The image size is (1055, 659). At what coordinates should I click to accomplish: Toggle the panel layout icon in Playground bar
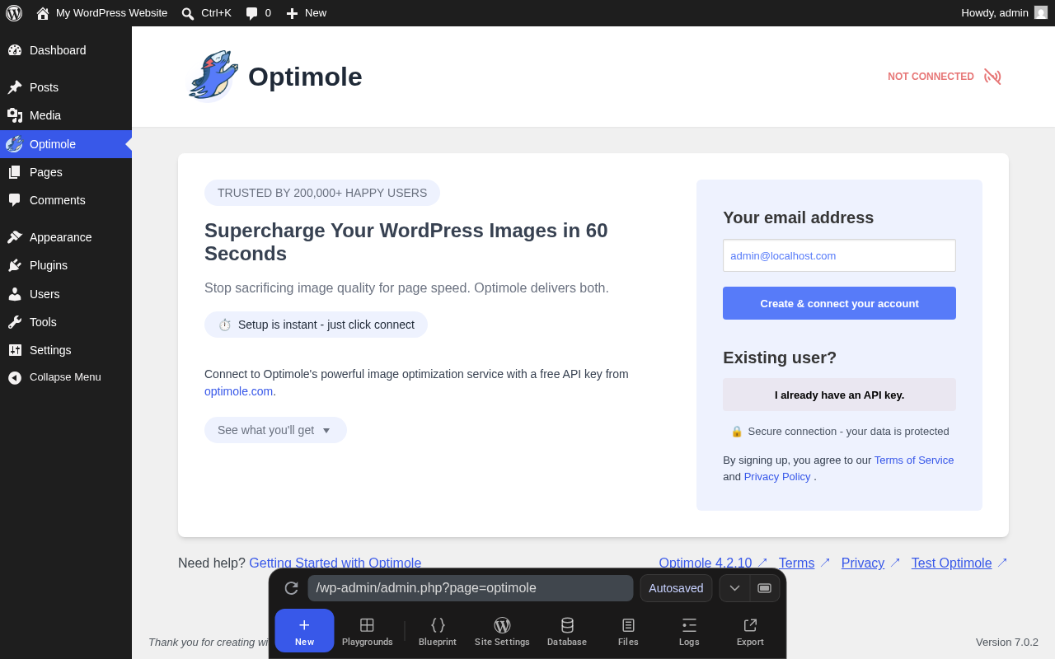(764, 588)
